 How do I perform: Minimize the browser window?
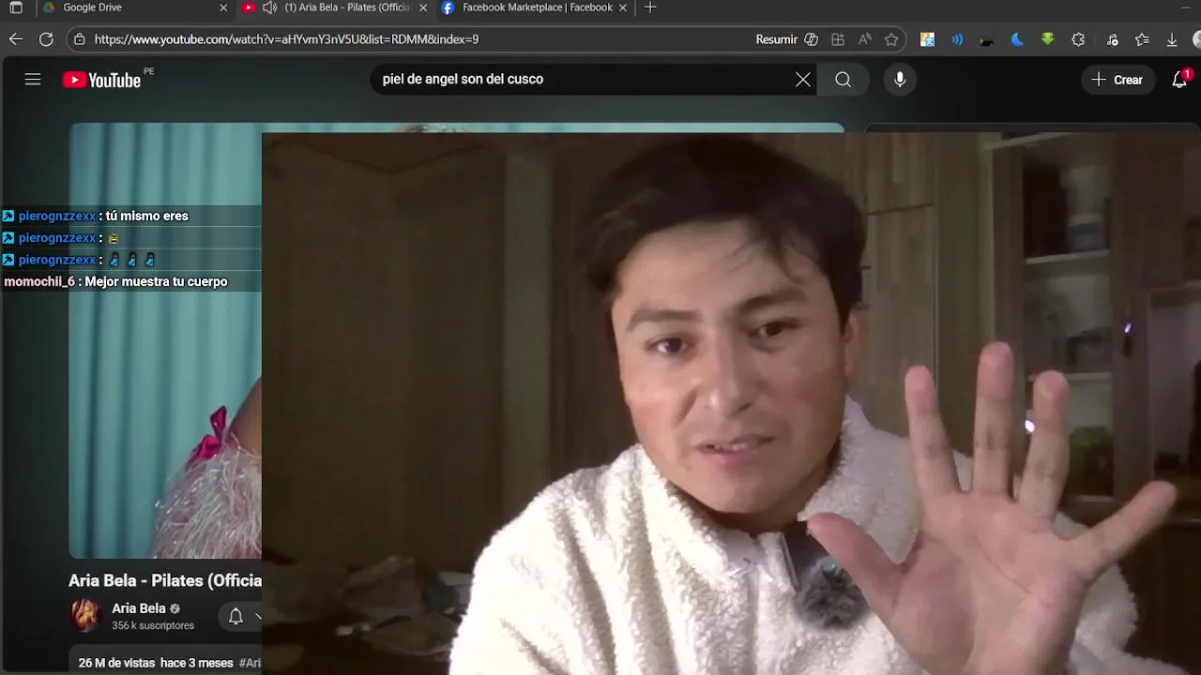1184,7
